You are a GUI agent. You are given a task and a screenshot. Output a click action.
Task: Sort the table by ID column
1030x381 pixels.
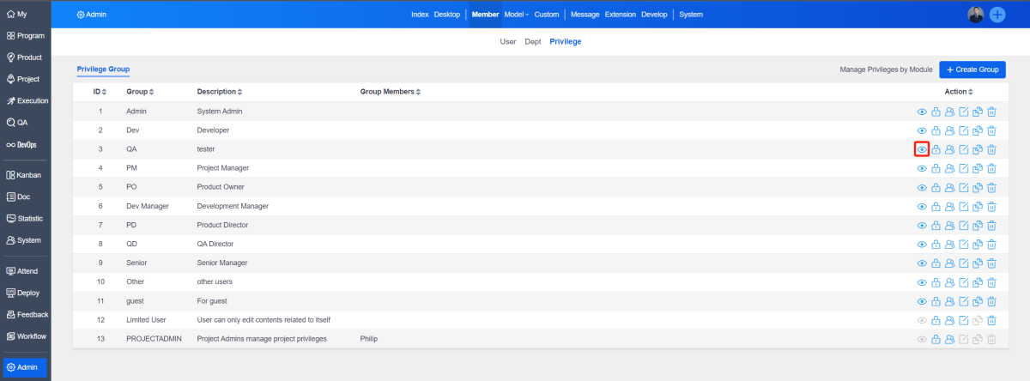coord(100,92)
